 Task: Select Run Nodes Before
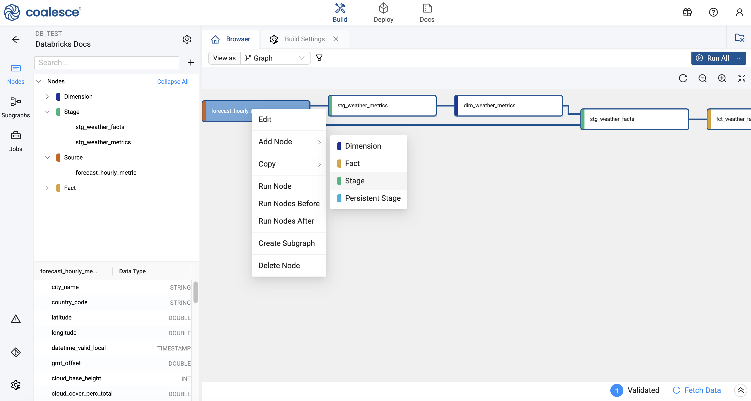(x=289, y=204)
